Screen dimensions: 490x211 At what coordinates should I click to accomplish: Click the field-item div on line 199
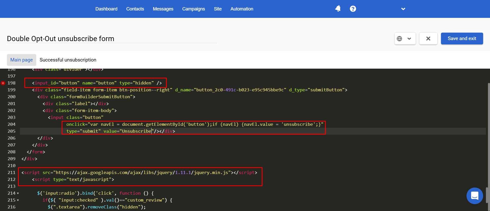pyautogui.click(x=190, y=90)
